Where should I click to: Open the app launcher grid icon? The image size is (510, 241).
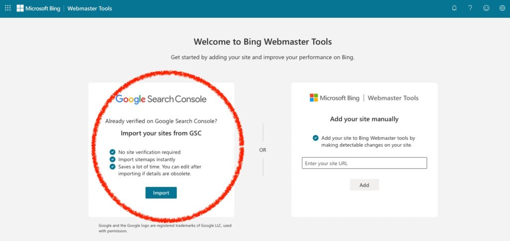pyautogui.click(x=8, y=8)
